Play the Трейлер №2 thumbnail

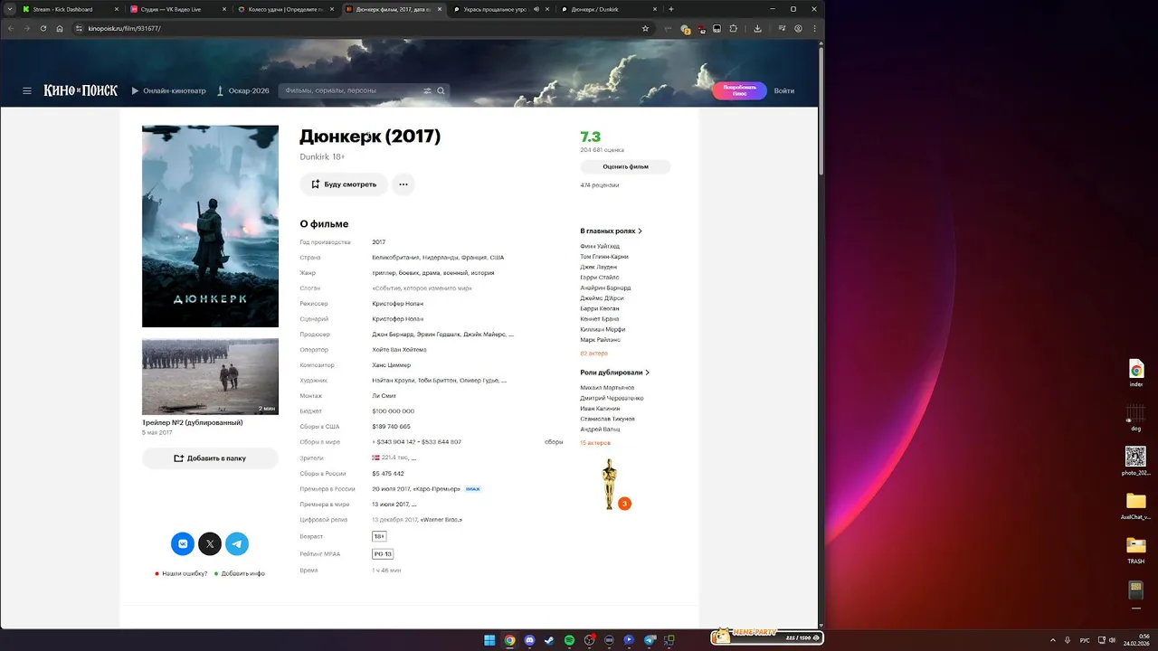210,377
